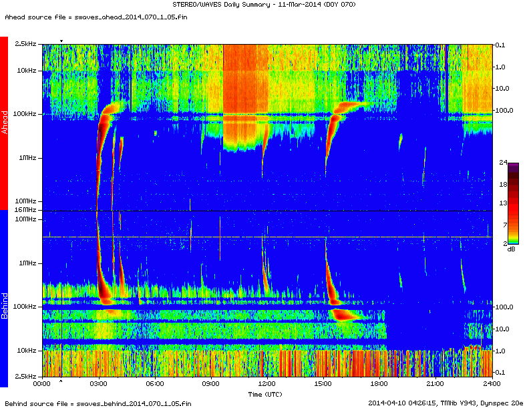Click the STEREO/WAVES Daily Summary title
This screenshot has width=529, height=408.
point(264,5)
